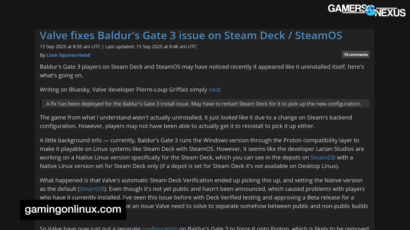Click the published date '15 Sep 2025 at 8:35 am UTC'
The width and height of the screenshot is (410, 230).
pos(70,47)
